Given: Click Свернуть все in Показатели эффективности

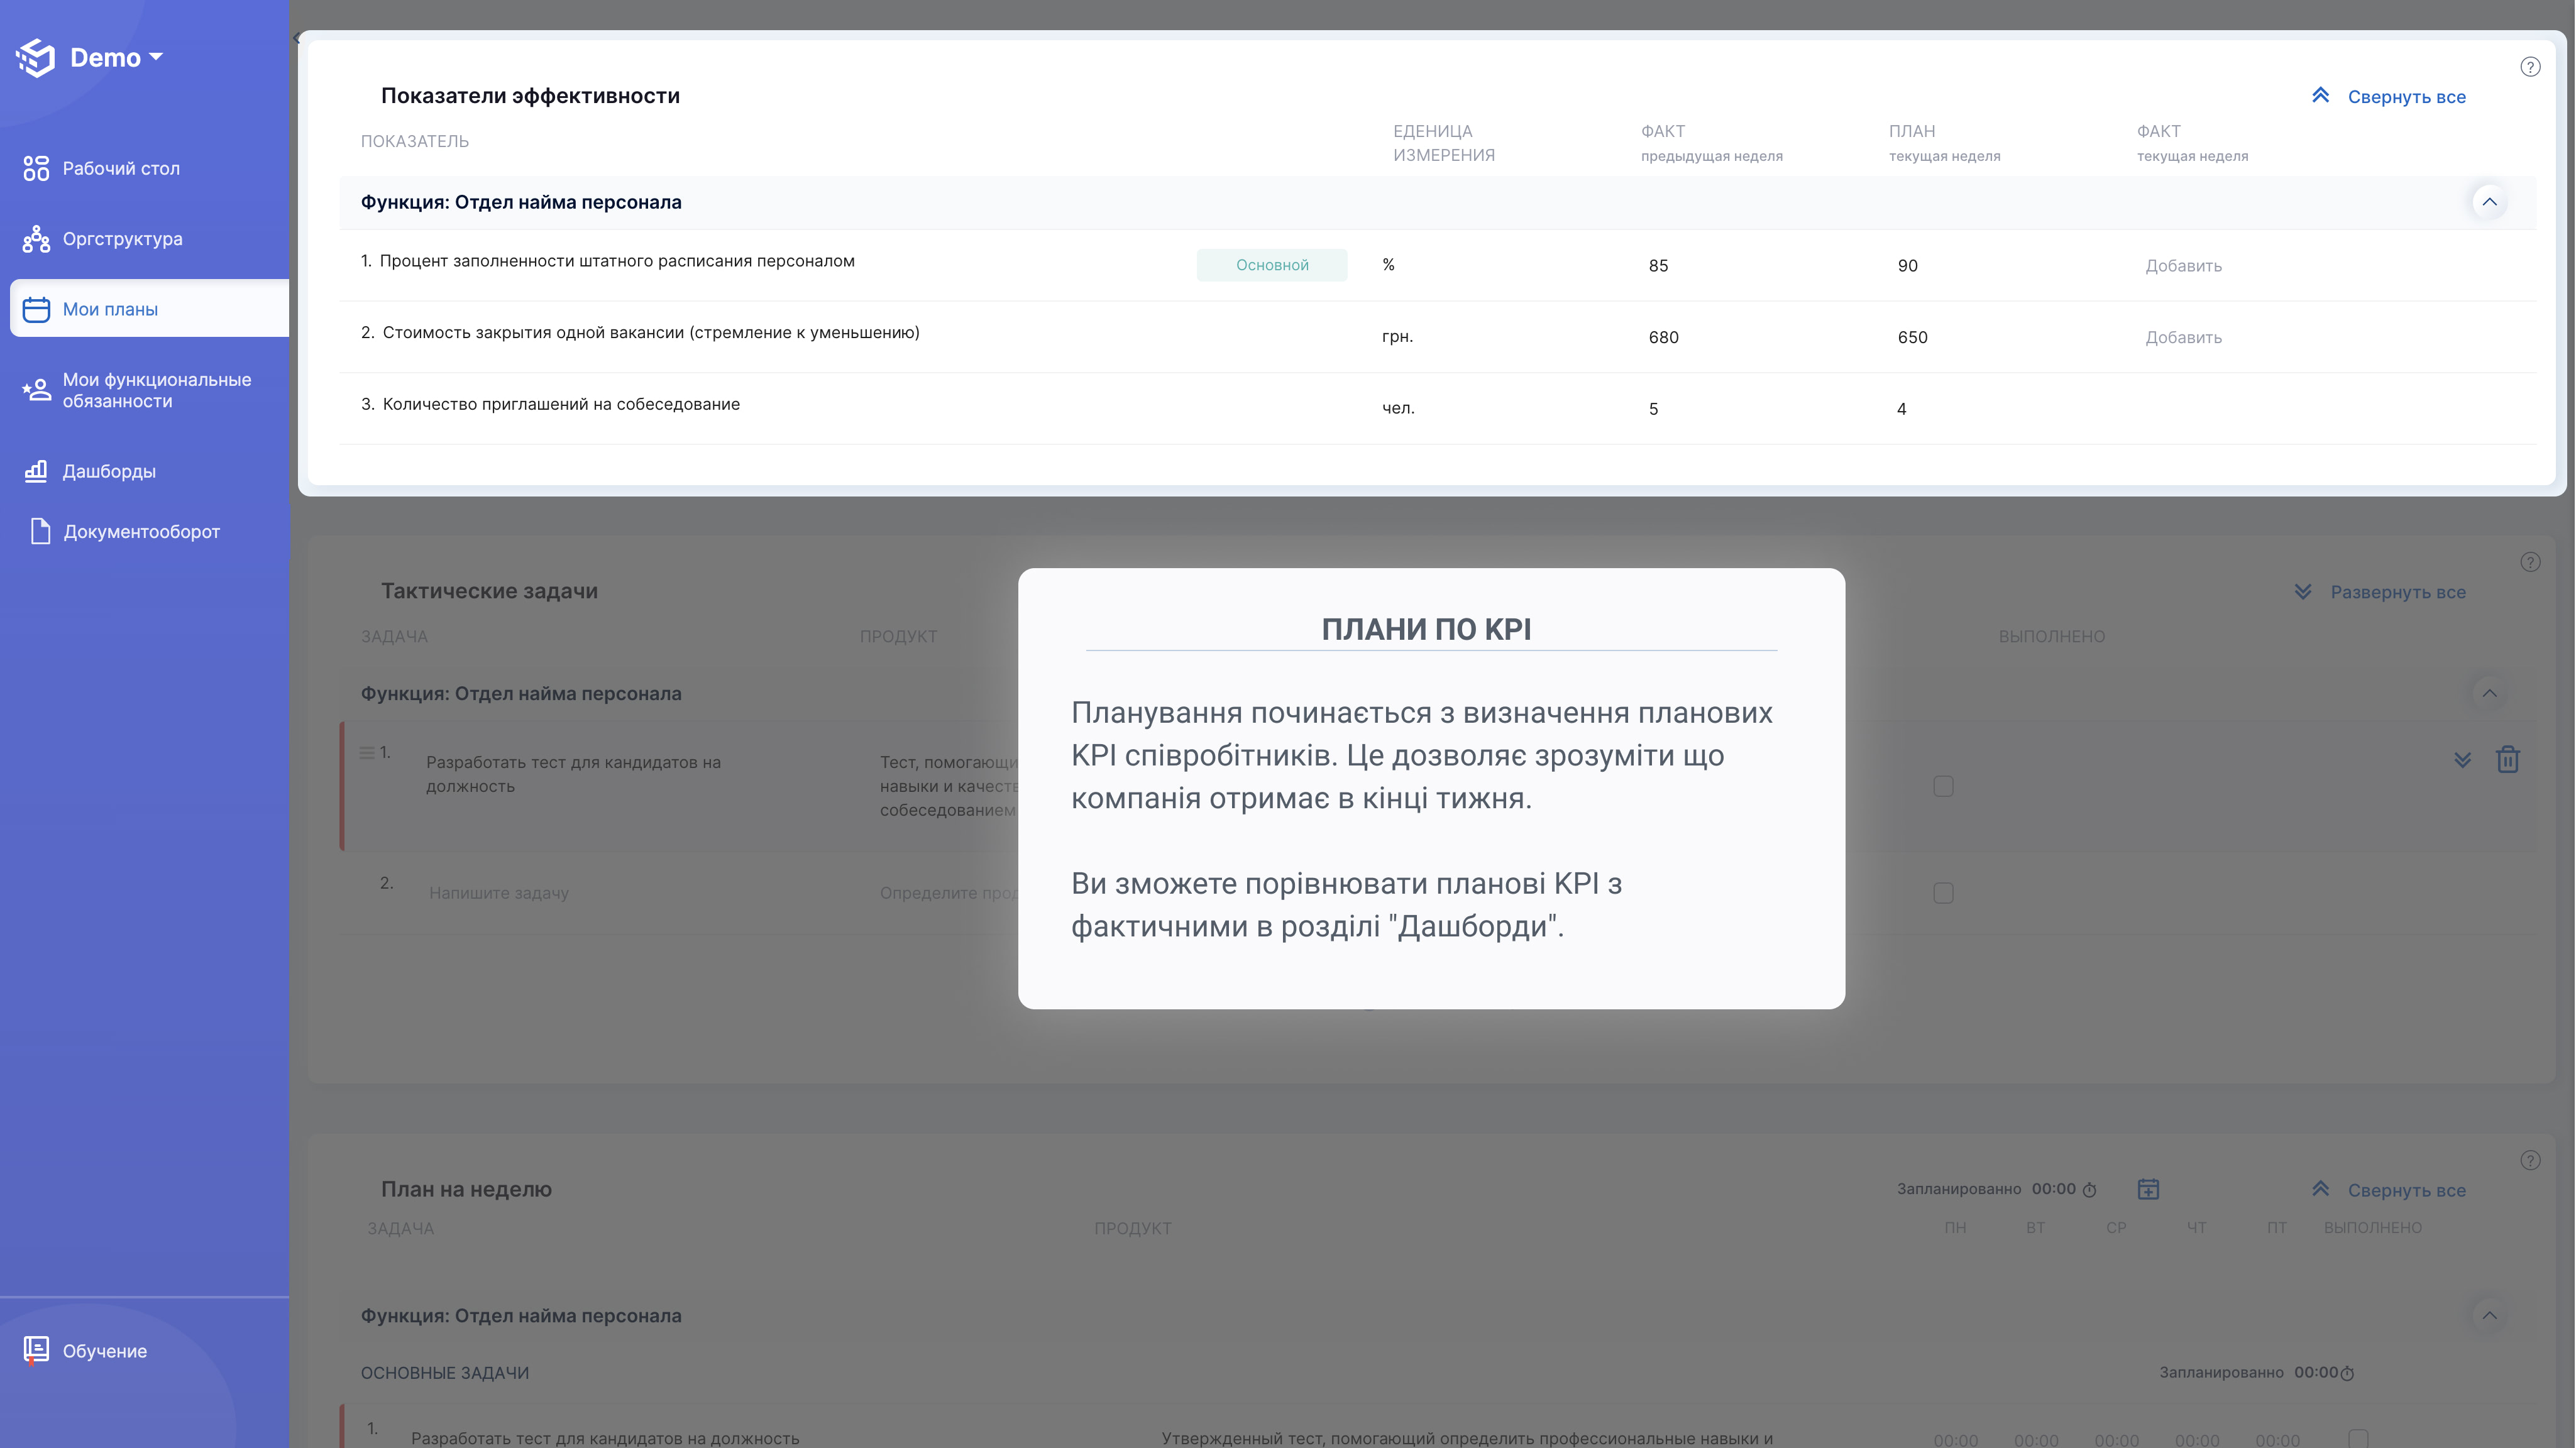Looking at the screenshot, I should coord(2406,97).
